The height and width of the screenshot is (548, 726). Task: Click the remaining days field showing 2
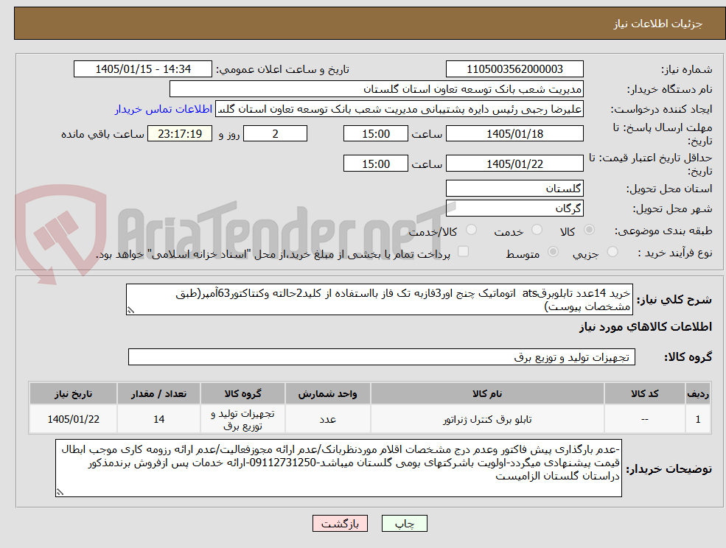pos(275,134)
